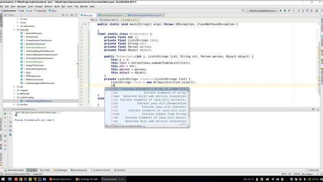
Task: Click the help question mark in Run panel
Action: 5,150
